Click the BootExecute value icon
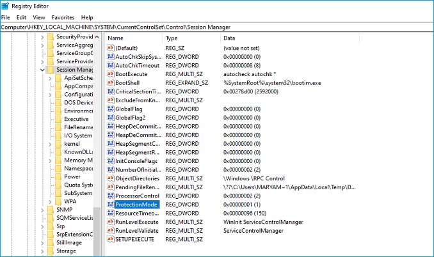434x257 pixels. click(x=111, y=74)
